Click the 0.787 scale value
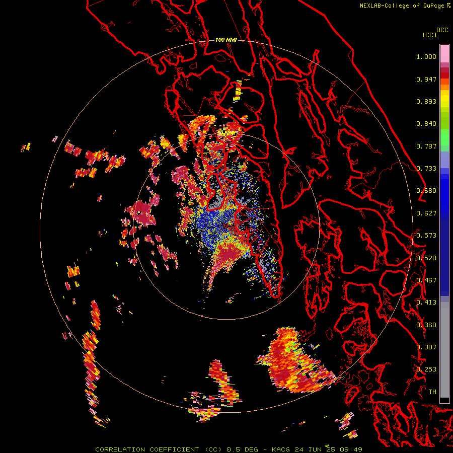Viewport: 453px width, 453px height. tap(426, 146)
